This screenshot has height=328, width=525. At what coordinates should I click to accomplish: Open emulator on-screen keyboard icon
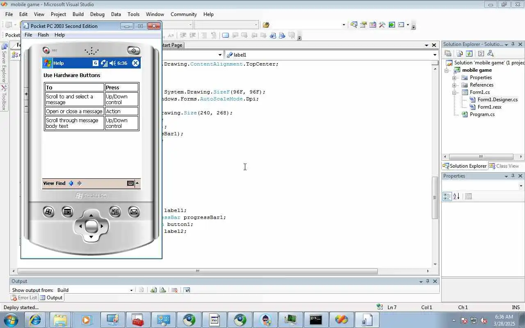pos(130,183)
